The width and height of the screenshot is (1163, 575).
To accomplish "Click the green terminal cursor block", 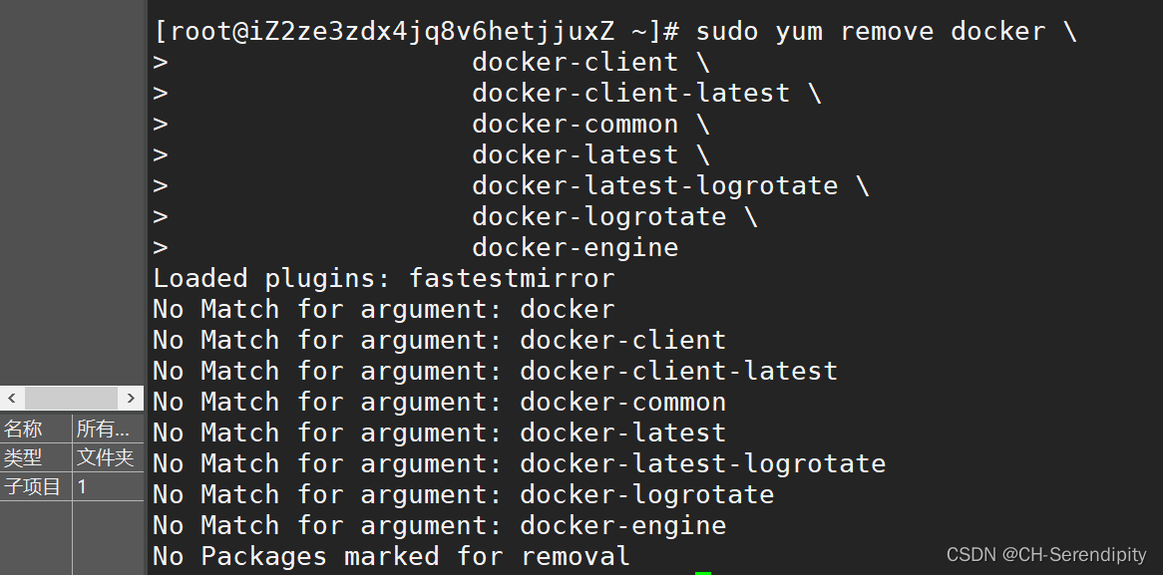I will (703, 572).
